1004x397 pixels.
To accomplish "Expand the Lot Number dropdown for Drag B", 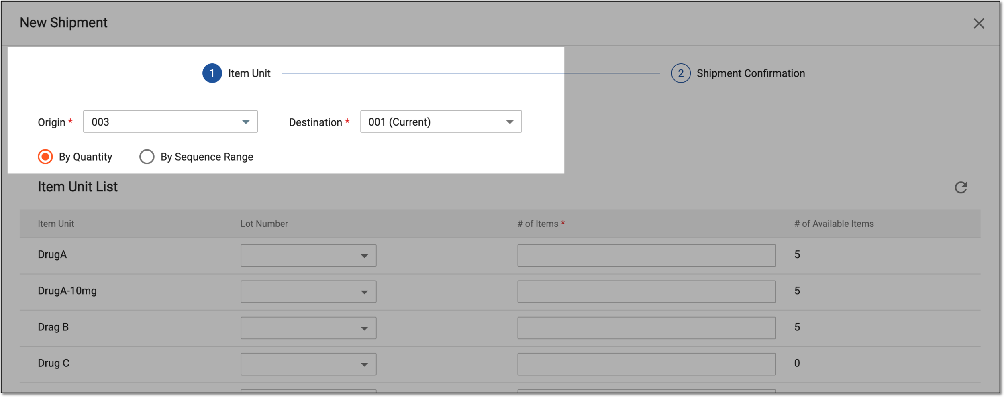I will click(x=308, y=328).
